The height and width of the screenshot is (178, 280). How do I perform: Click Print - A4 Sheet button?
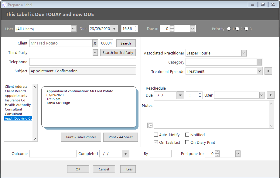pyautogui.click(x=121, y=137)
